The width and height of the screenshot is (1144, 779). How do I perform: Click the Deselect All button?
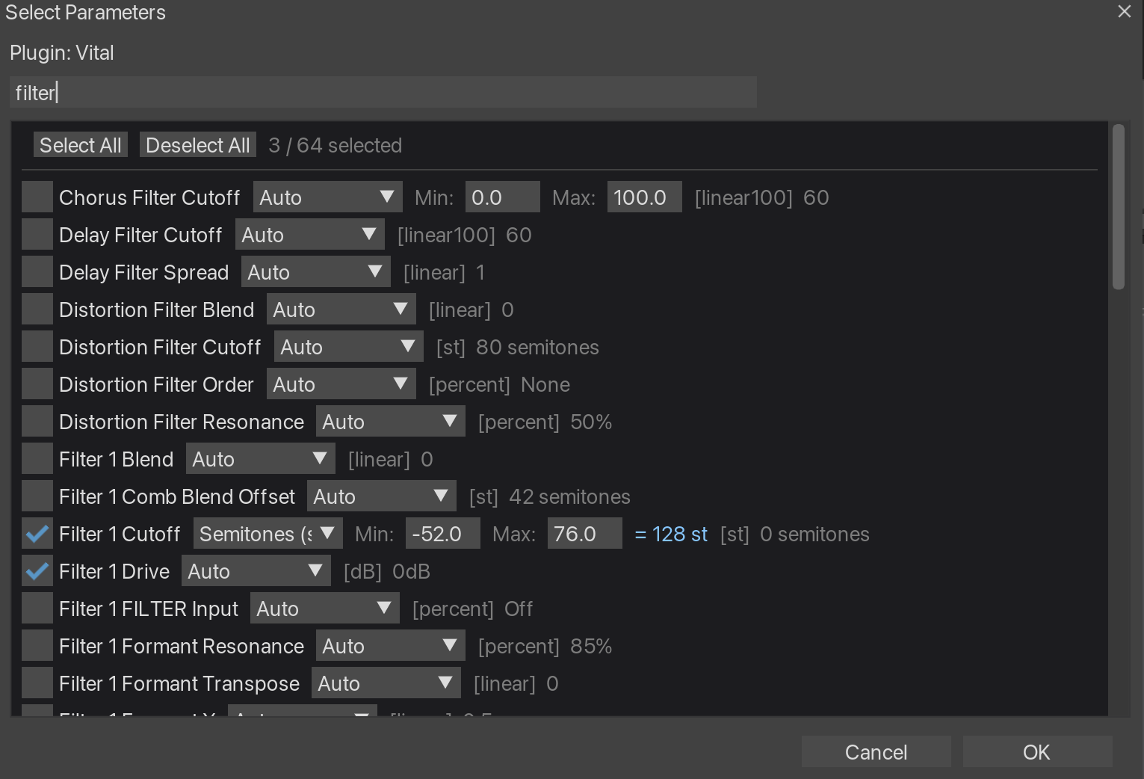click(197, 144)
